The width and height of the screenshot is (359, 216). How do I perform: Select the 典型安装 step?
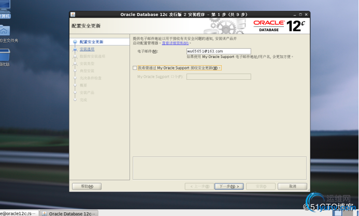click(x=87, y=71)
